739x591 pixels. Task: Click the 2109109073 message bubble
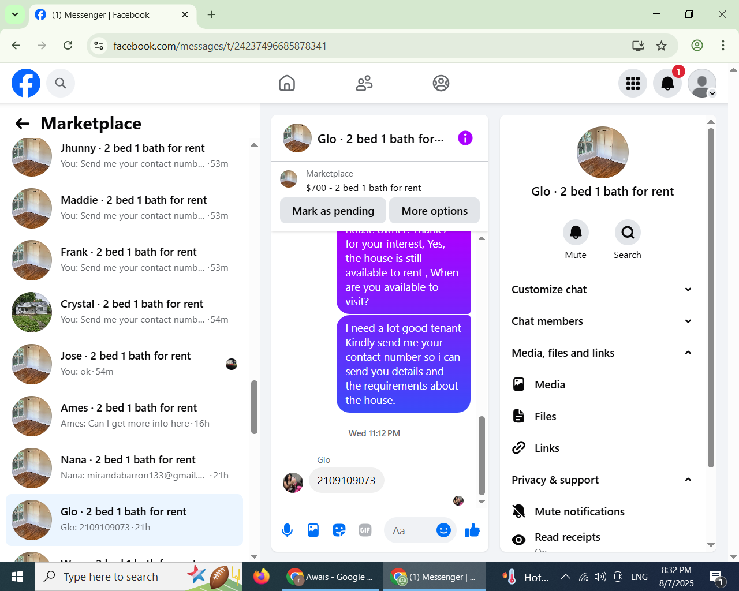[346, 480]
